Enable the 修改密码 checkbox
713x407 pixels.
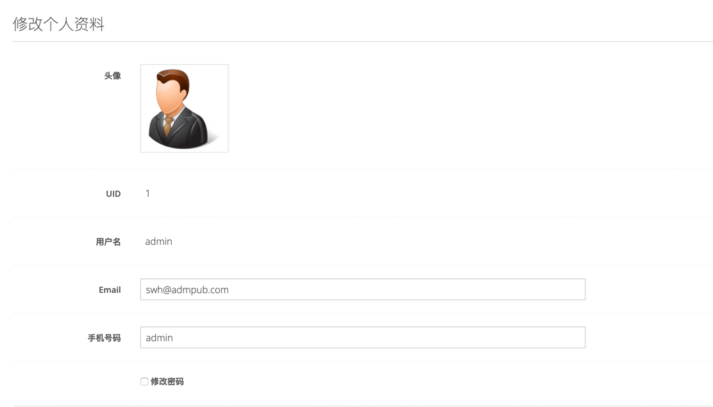(144, 381)
